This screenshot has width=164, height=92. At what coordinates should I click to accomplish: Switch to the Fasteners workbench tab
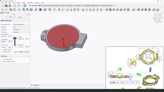(x=96, y=6)
